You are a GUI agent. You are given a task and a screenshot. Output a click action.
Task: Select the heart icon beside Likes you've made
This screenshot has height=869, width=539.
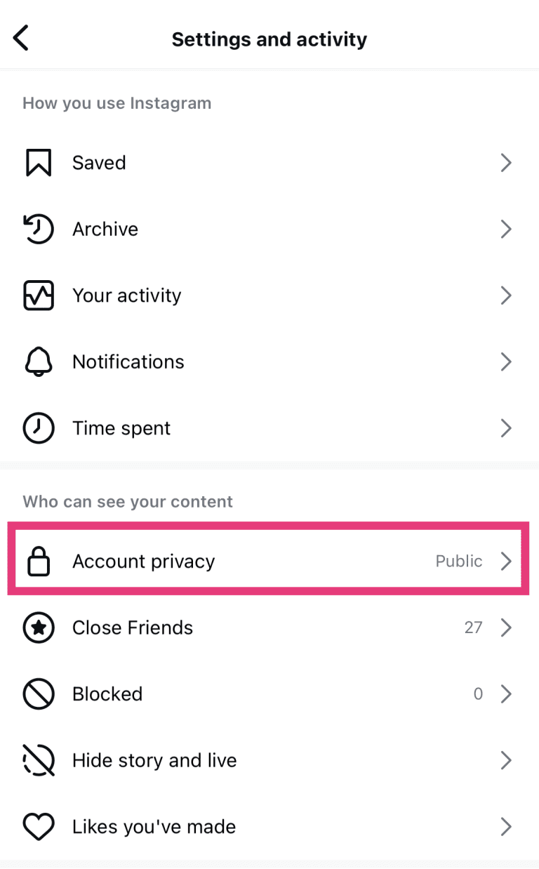point(39,826)
